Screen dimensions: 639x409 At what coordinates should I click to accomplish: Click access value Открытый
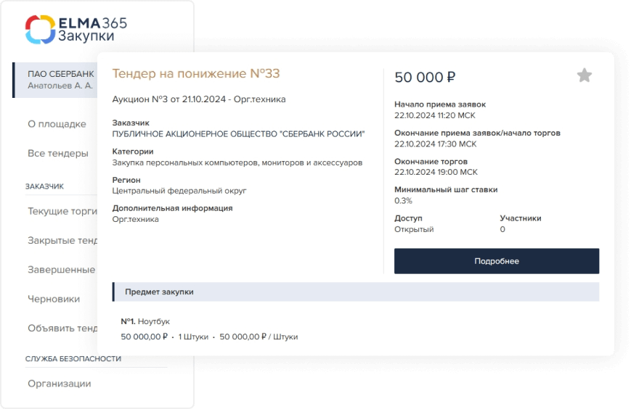[x=414, y=229]
